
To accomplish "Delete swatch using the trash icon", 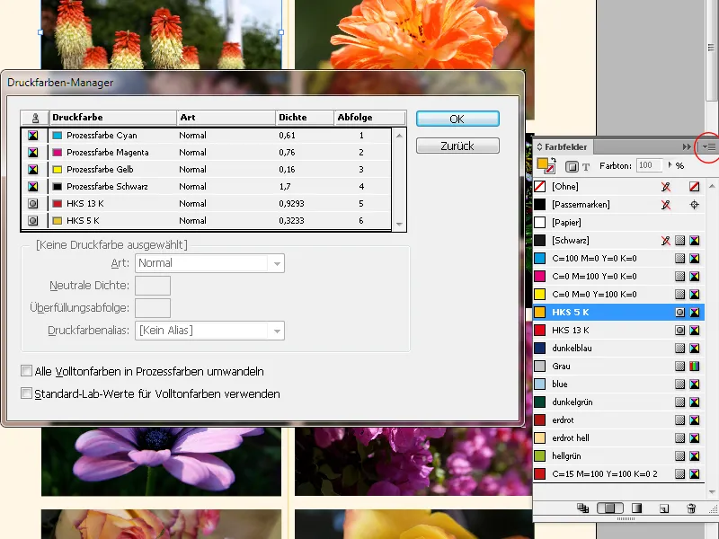I will click(x=692, y=508).
